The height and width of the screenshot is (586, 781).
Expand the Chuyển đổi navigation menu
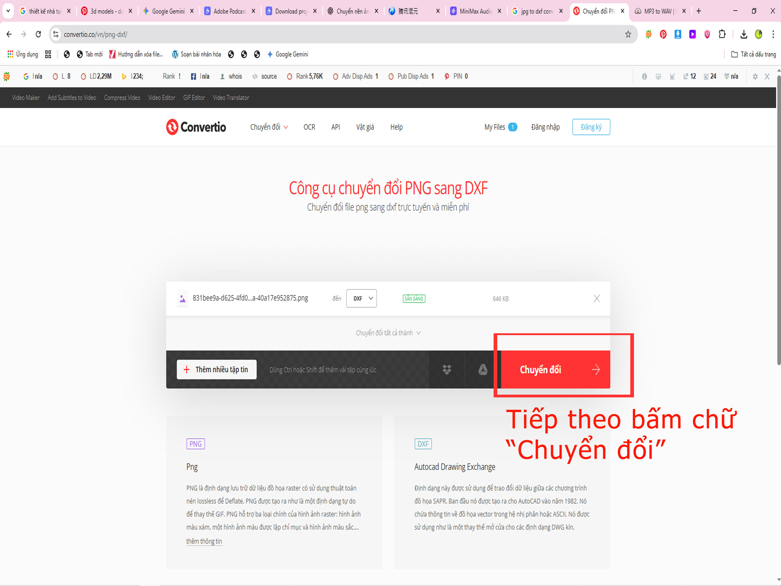pyautogui.click(x=269, y=127)
